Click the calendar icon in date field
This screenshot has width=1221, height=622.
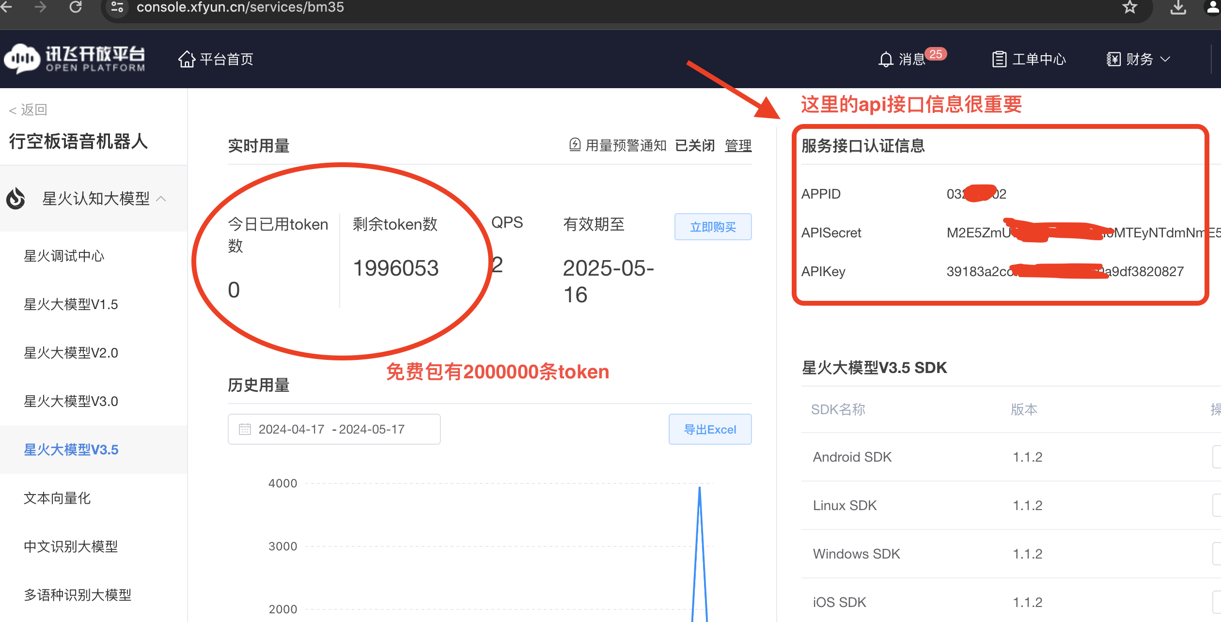click(245, 429)
